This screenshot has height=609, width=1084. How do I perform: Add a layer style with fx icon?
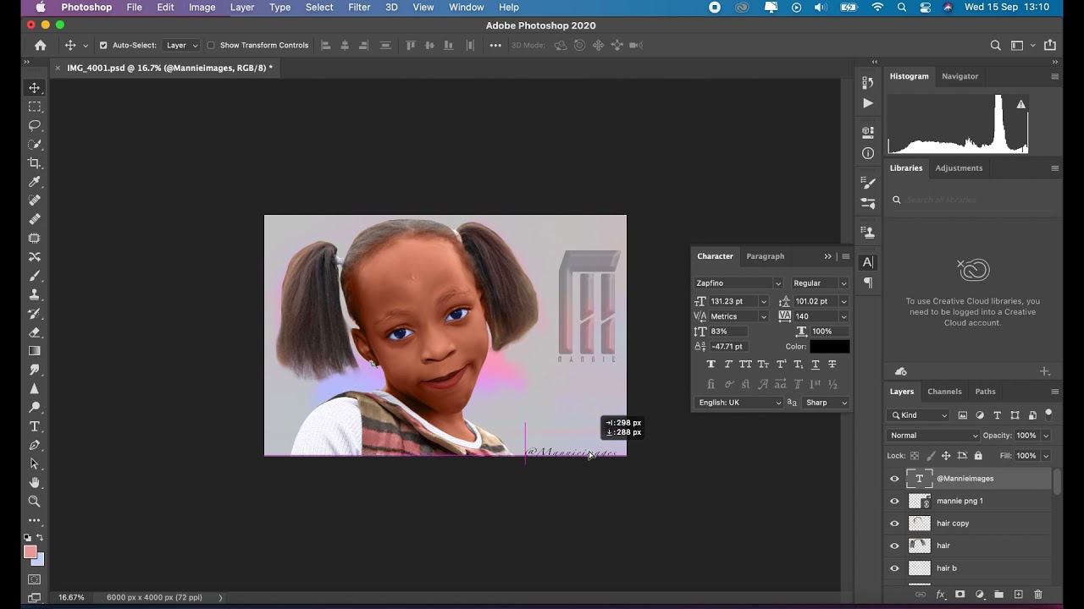coord(940,595)
